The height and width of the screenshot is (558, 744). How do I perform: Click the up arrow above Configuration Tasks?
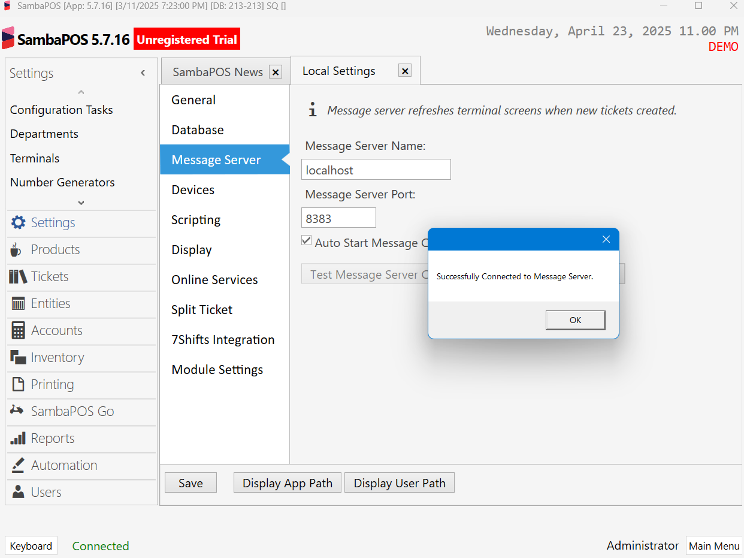(x=81, y=92)
